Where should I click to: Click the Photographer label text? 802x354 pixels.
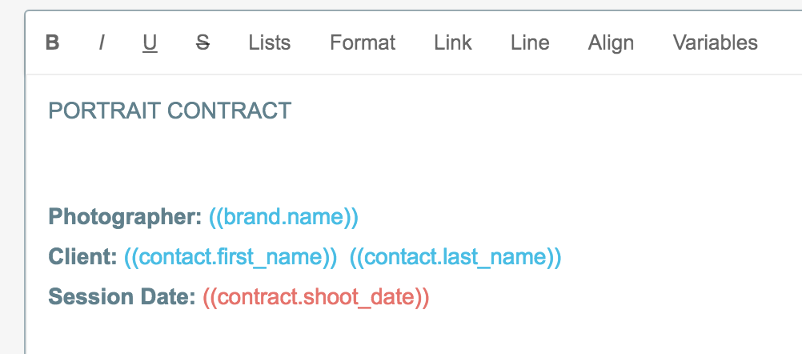point(125,217)
